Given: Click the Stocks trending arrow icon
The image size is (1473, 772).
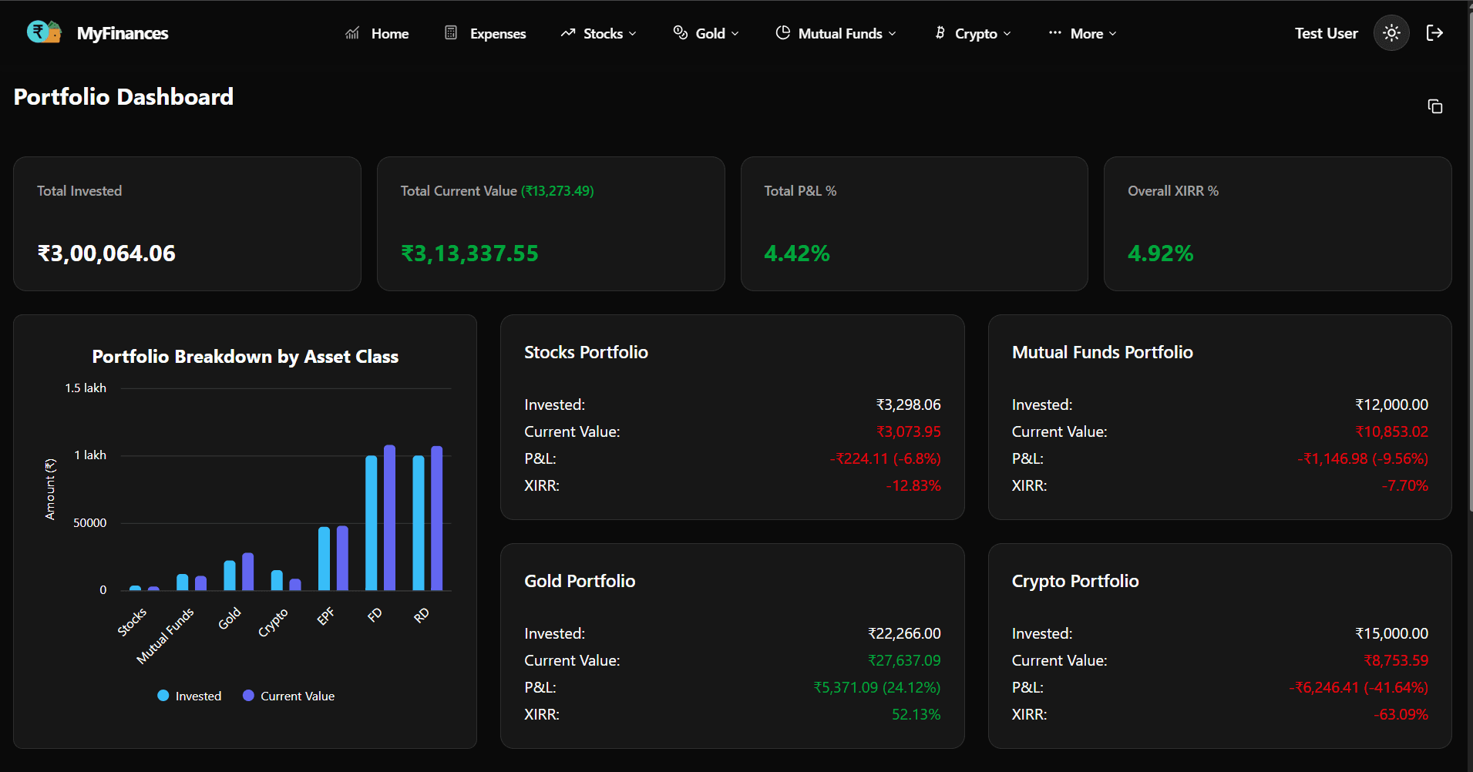Looking at the screenshot, I should [x=568, y=33].
